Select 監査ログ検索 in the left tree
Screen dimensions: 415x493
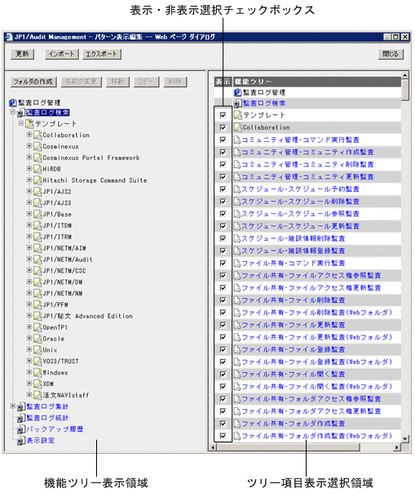47,113
